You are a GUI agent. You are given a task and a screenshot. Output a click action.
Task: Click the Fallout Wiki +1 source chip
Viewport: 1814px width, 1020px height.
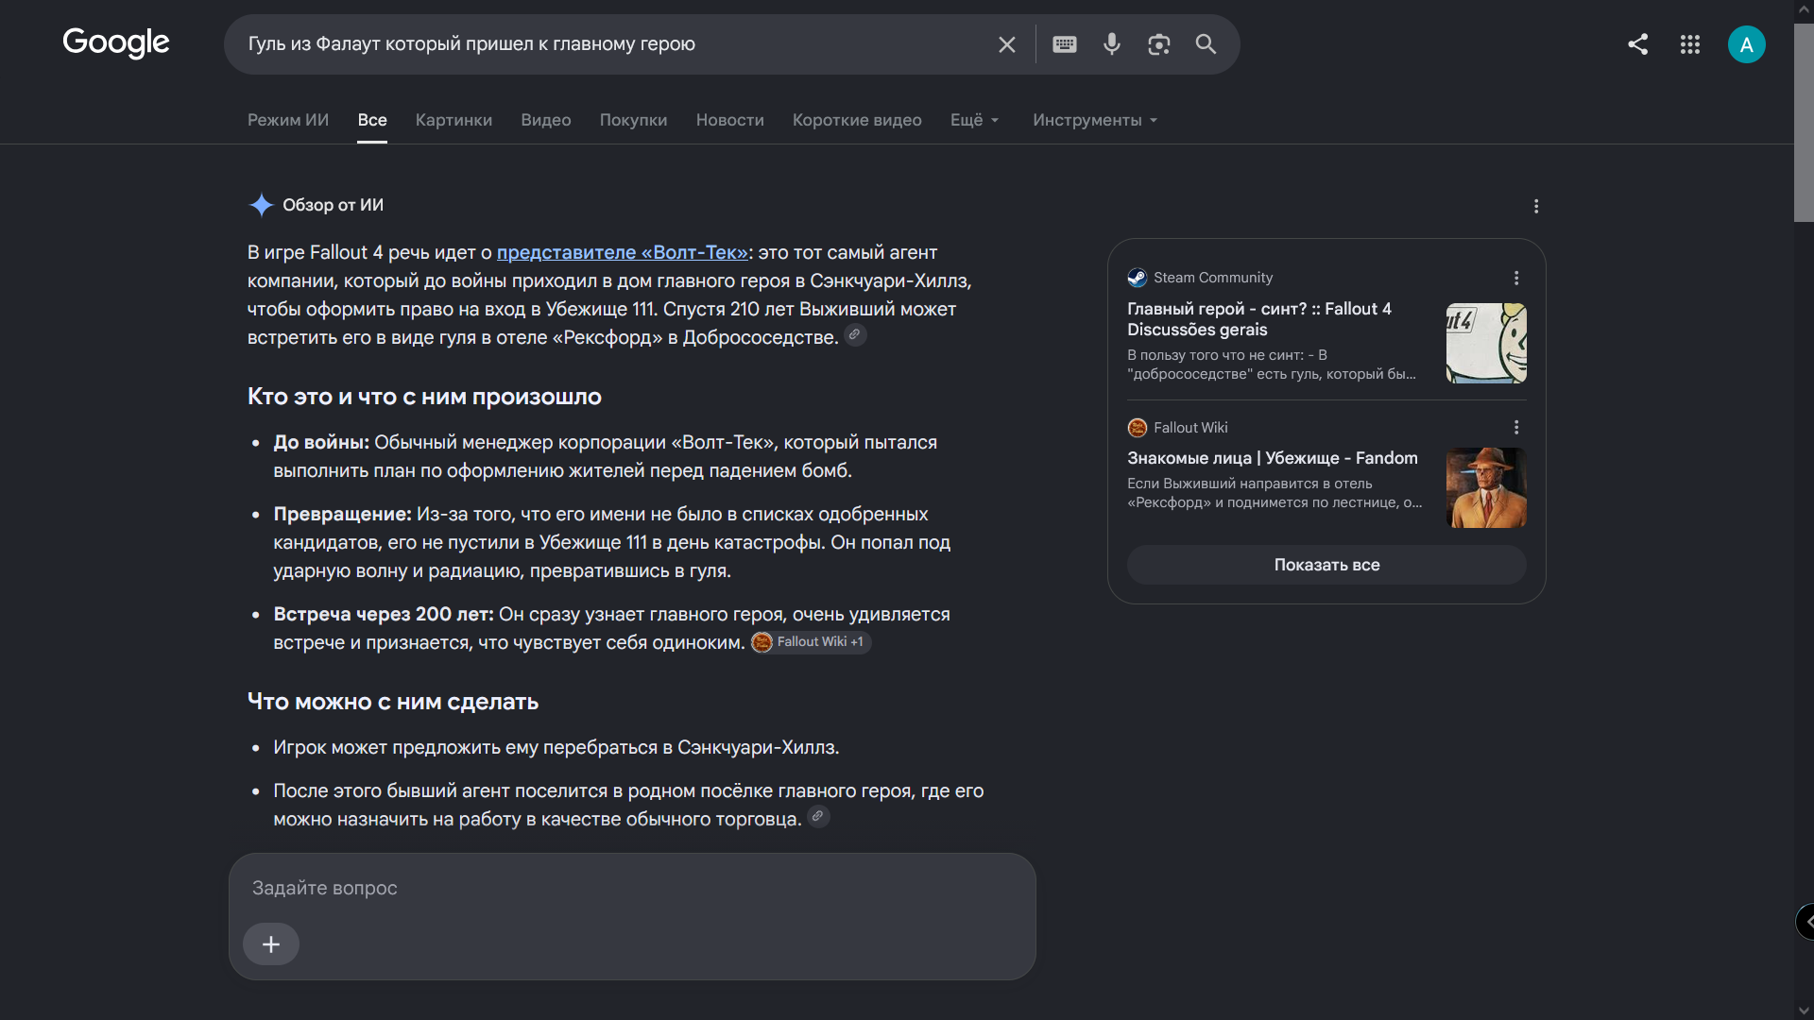(x=812, y=642)
